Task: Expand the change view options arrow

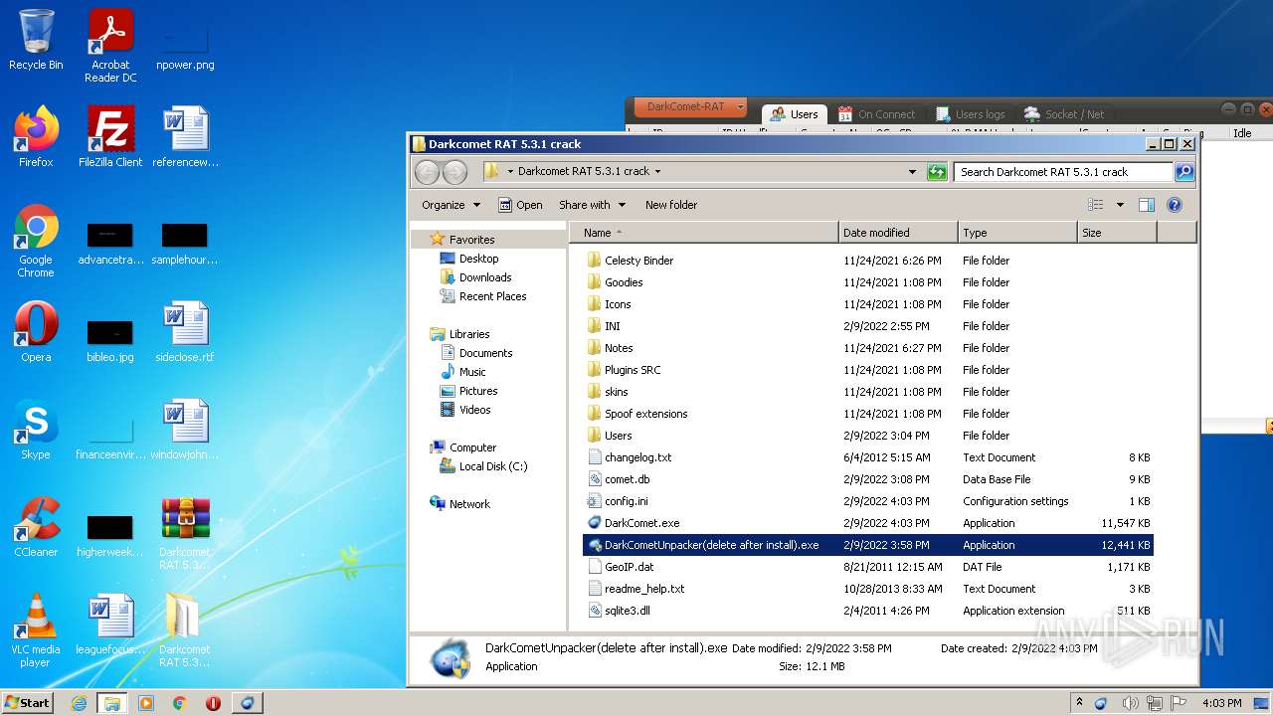Action: (x=1120, y=205)
